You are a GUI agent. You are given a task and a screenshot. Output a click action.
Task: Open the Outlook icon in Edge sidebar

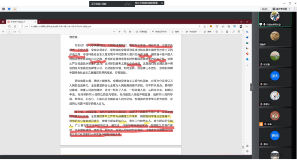point(247,59)
